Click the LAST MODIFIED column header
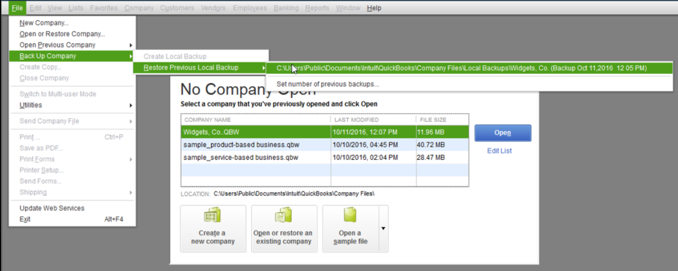 pos(374,120)
